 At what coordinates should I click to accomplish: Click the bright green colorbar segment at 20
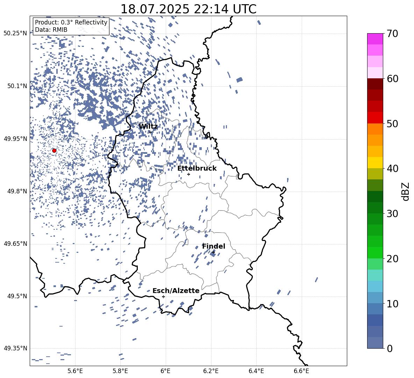(x=375, y=252)
